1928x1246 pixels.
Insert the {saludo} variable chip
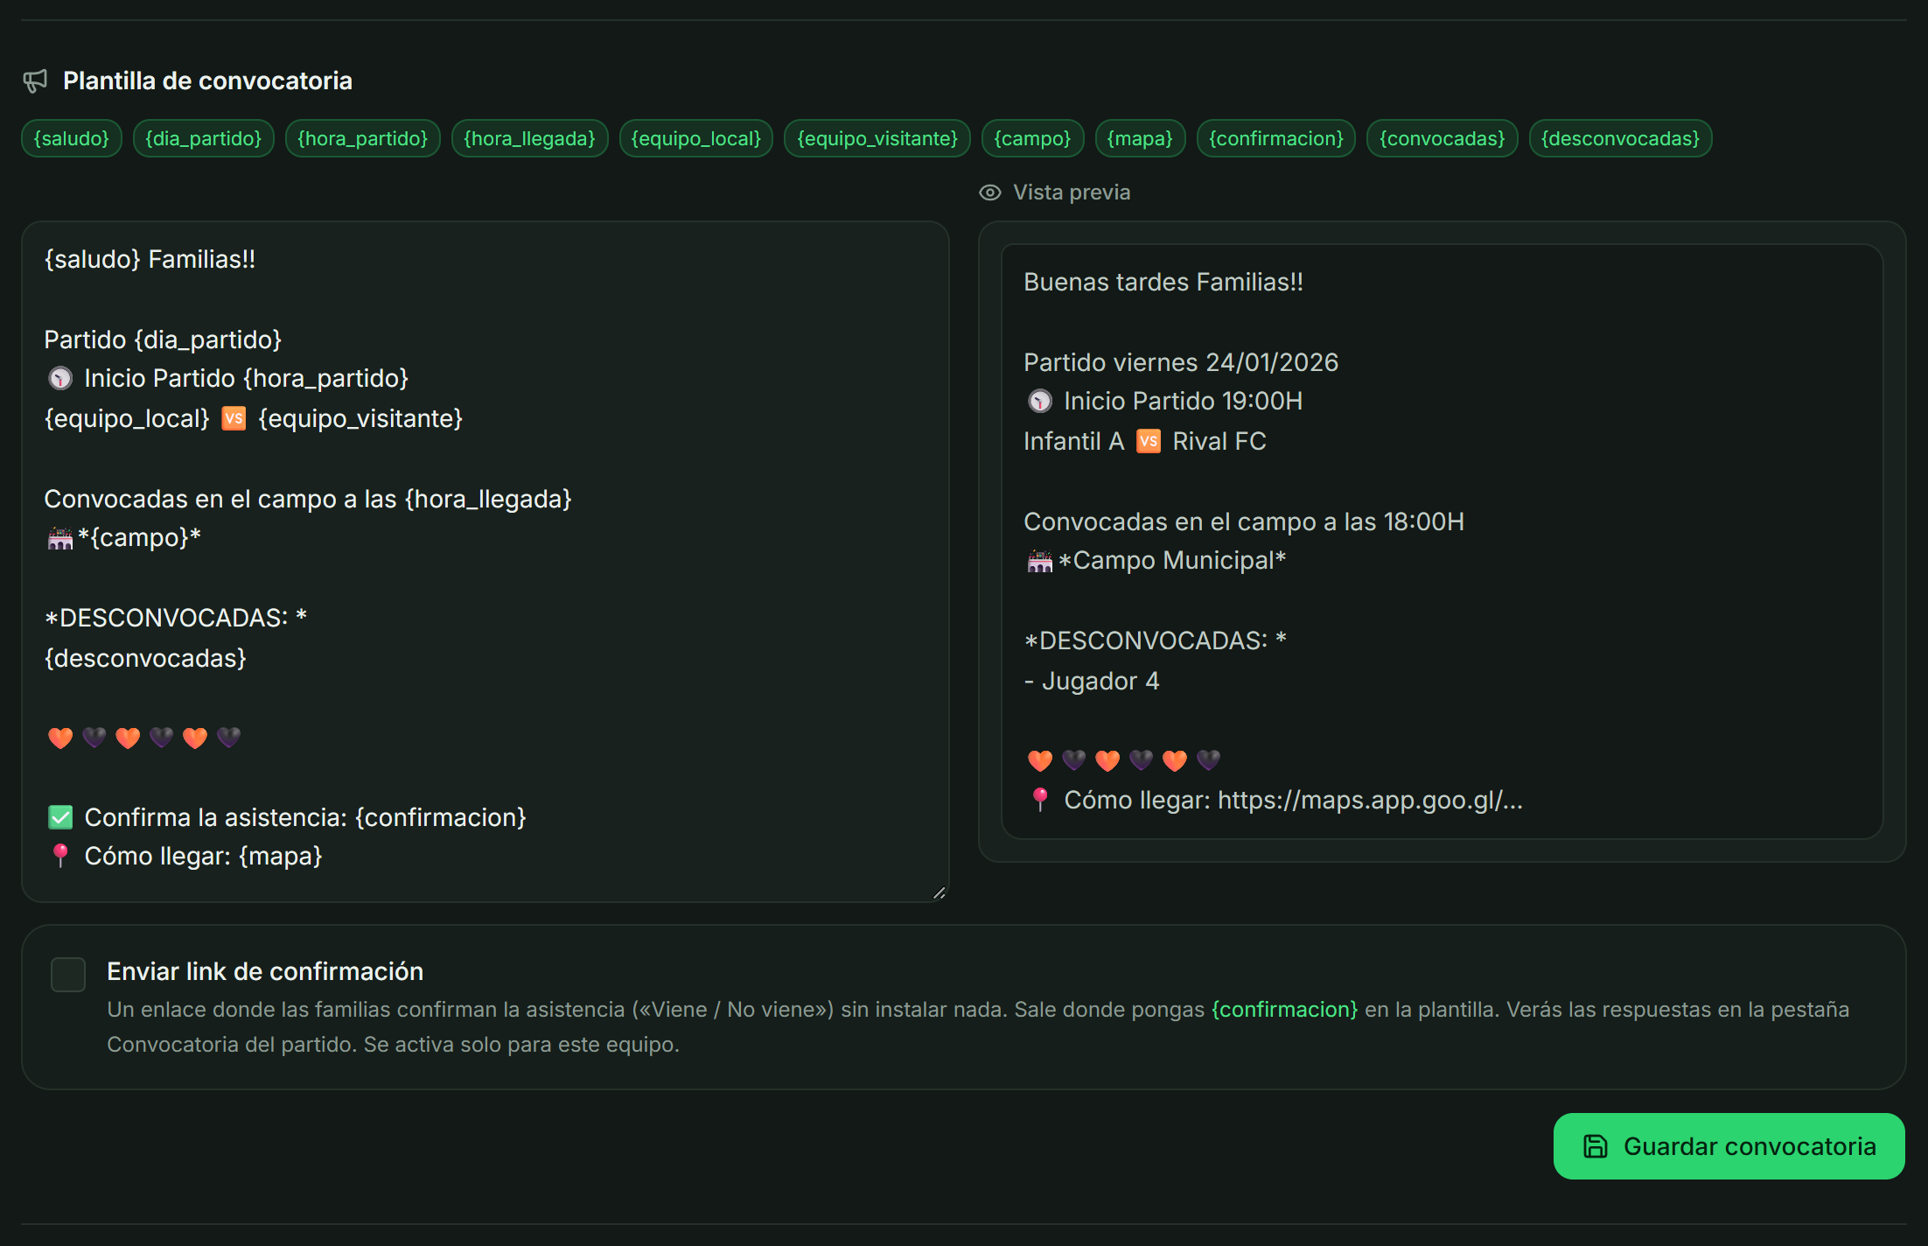point(72,138)
